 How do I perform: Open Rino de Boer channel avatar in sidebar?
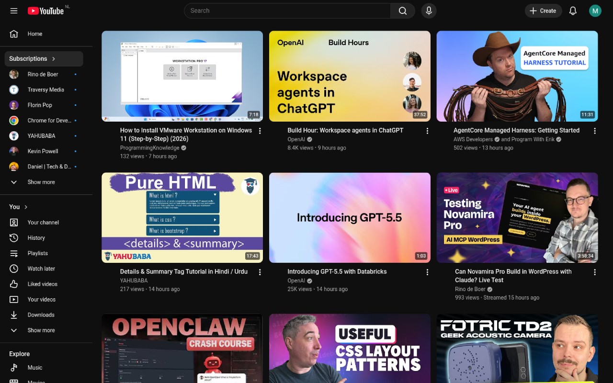click(14, 74)
